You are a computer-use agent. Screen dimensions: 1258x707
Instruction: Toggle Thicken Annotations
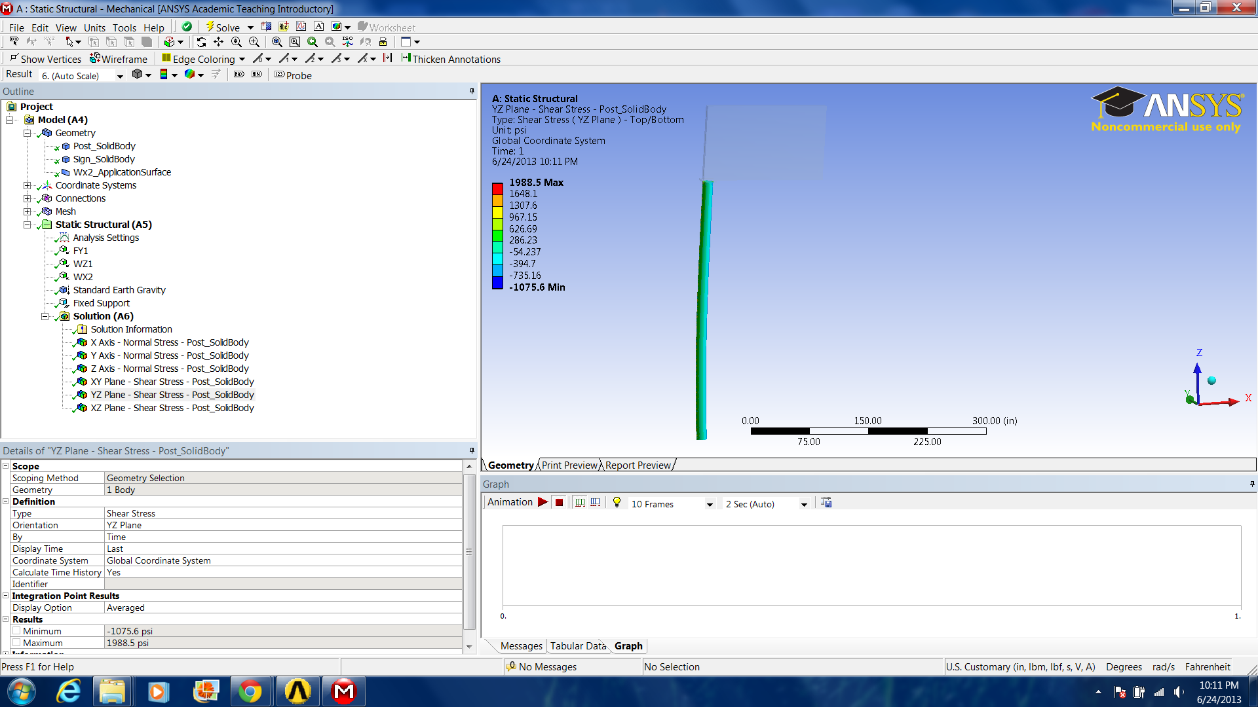451,59
